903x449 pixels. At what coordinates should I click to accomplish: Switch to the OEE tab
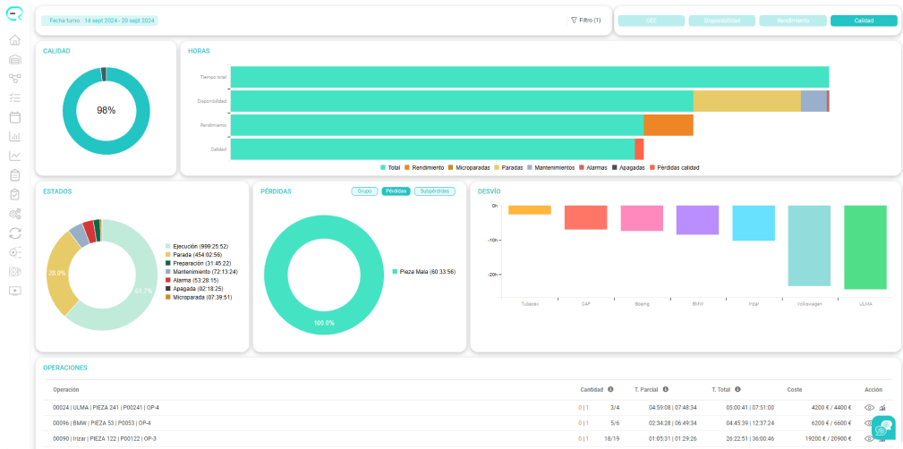pyautogui.click(x=652, y=21)
